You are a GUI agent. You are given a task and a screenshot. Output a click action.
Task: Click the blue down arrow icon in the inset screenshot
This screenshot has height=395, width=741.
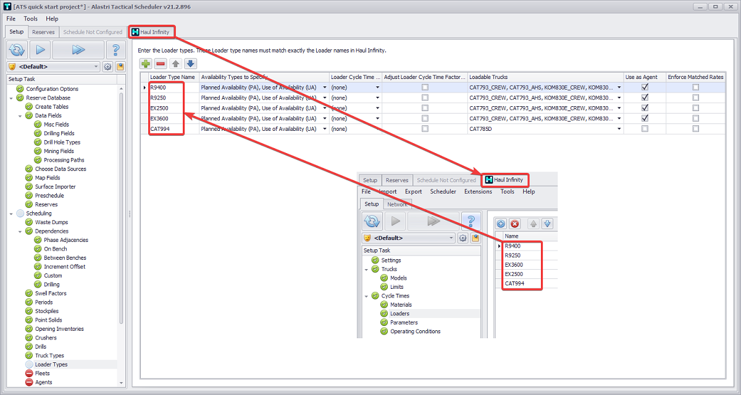(x=546, y=223)
